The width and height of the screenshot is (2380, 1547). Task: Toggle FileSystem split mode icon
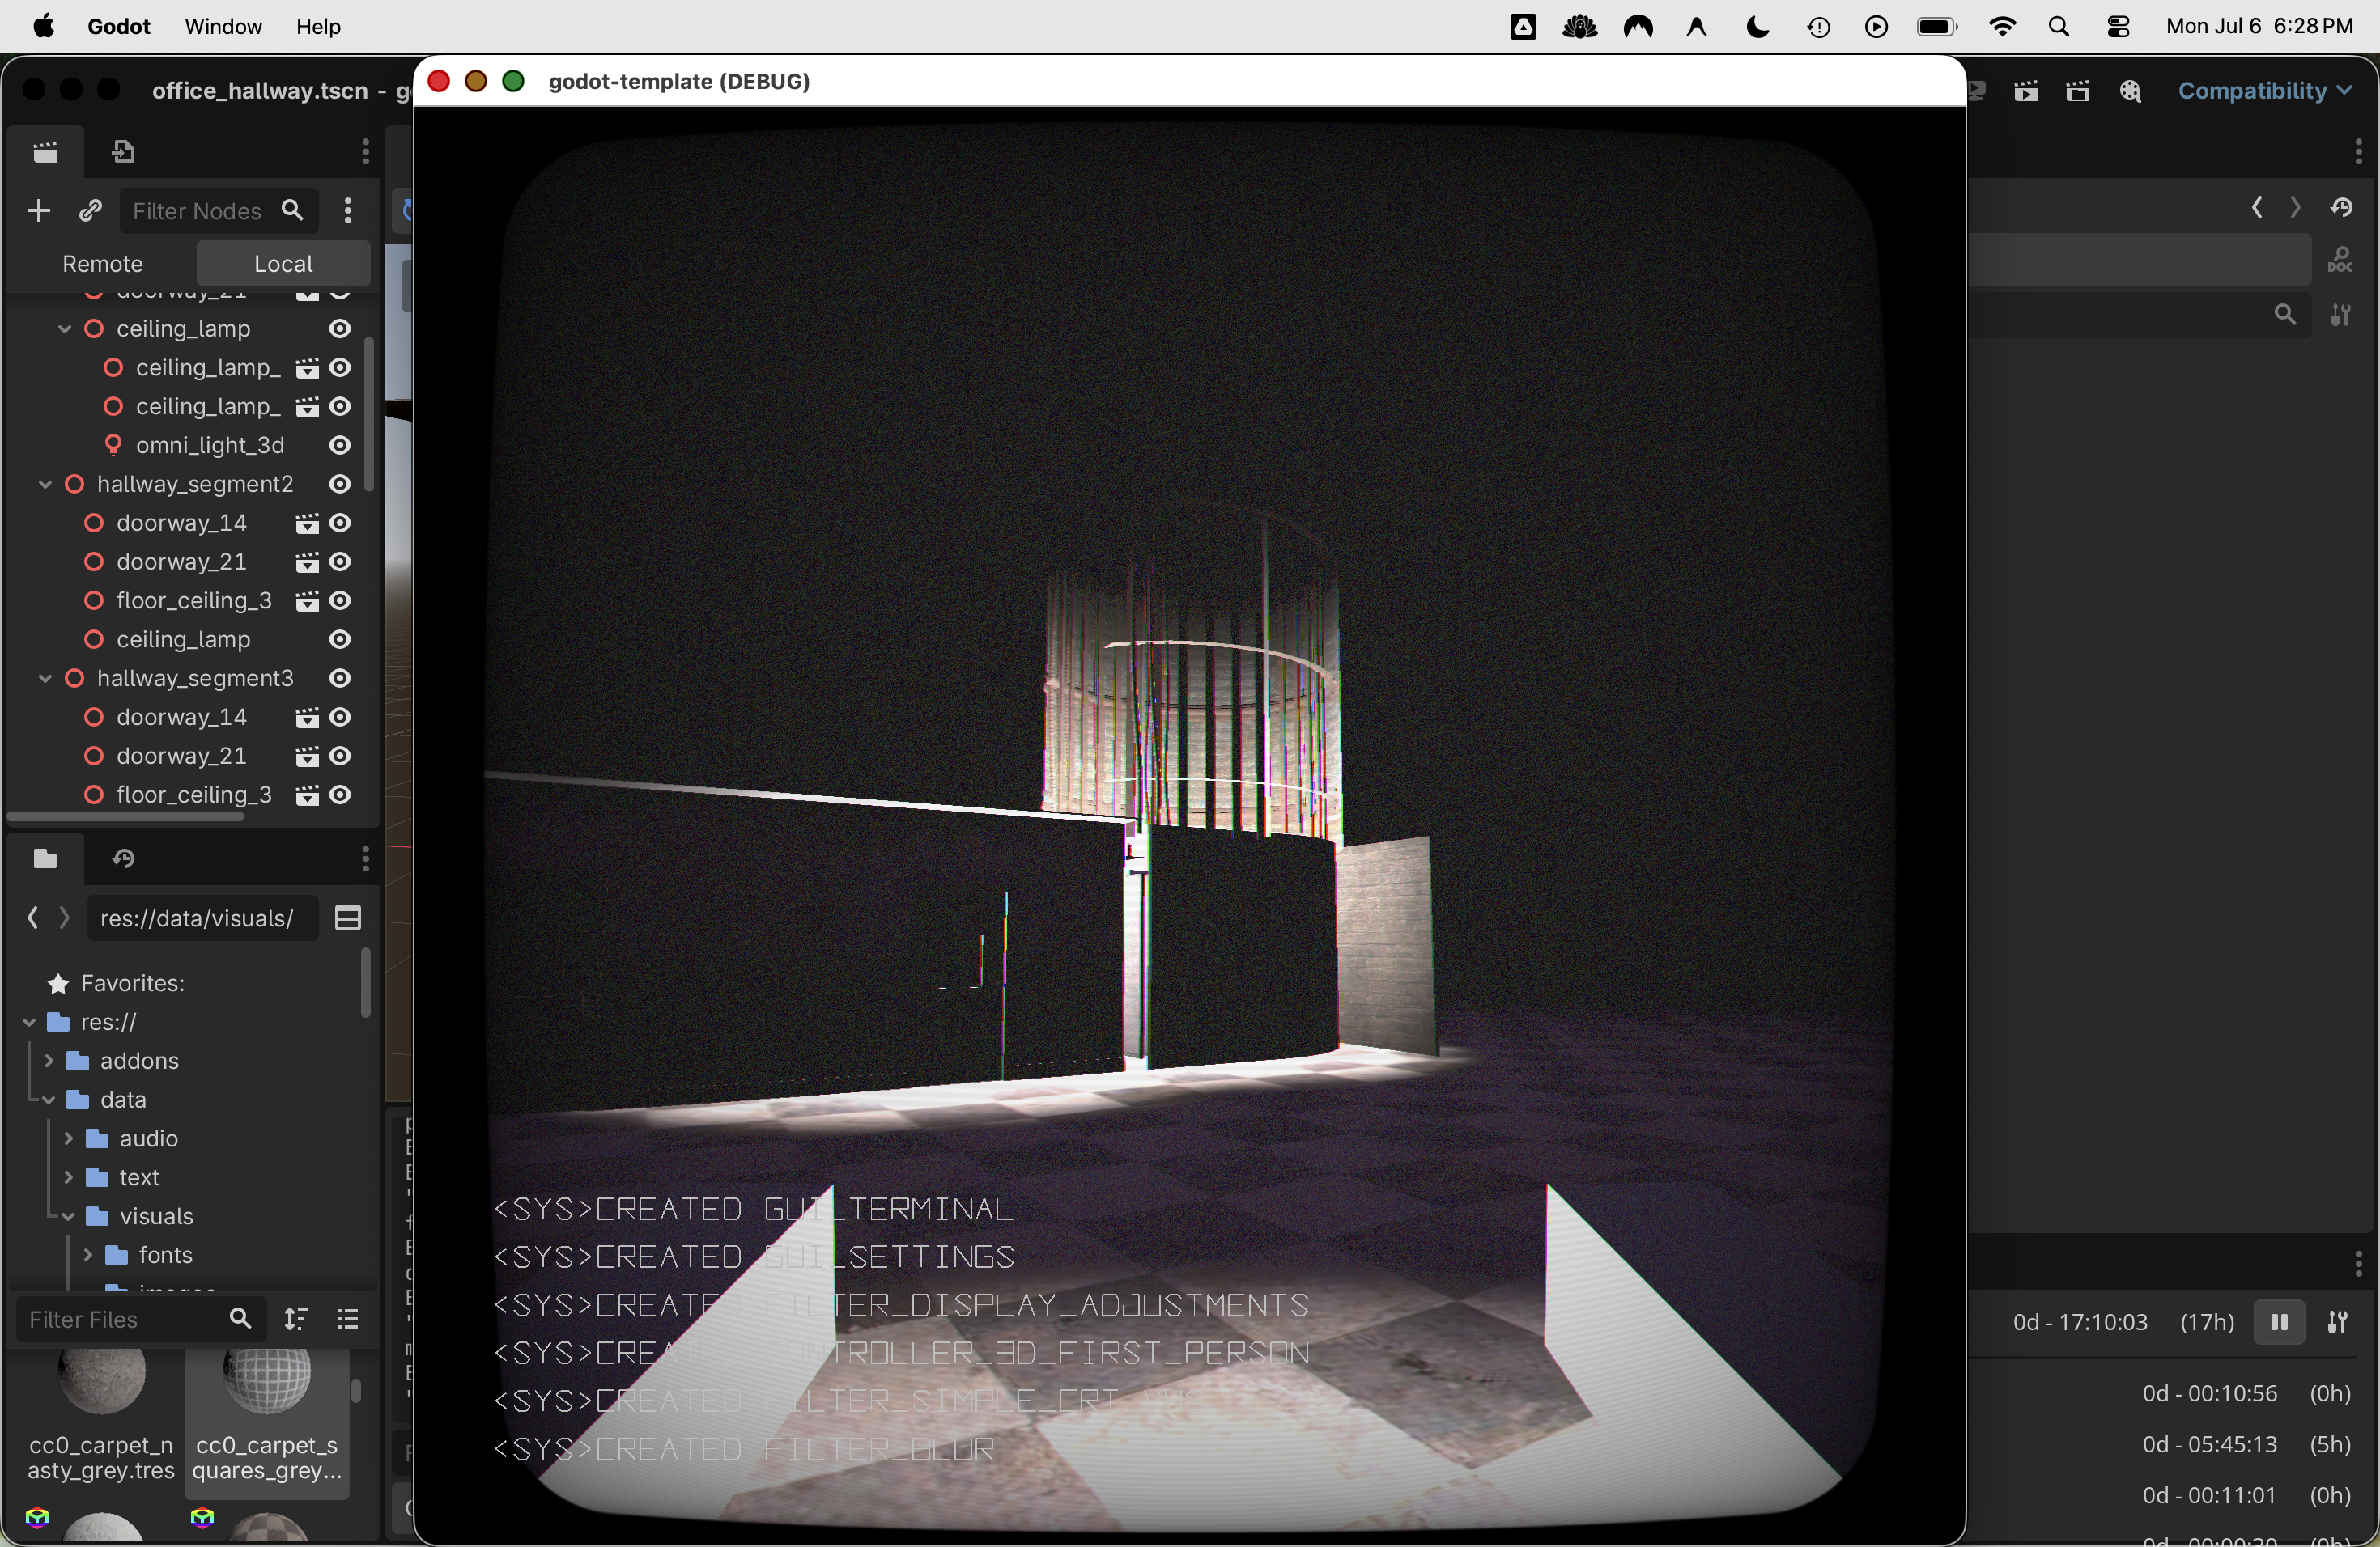pos(348,918)
